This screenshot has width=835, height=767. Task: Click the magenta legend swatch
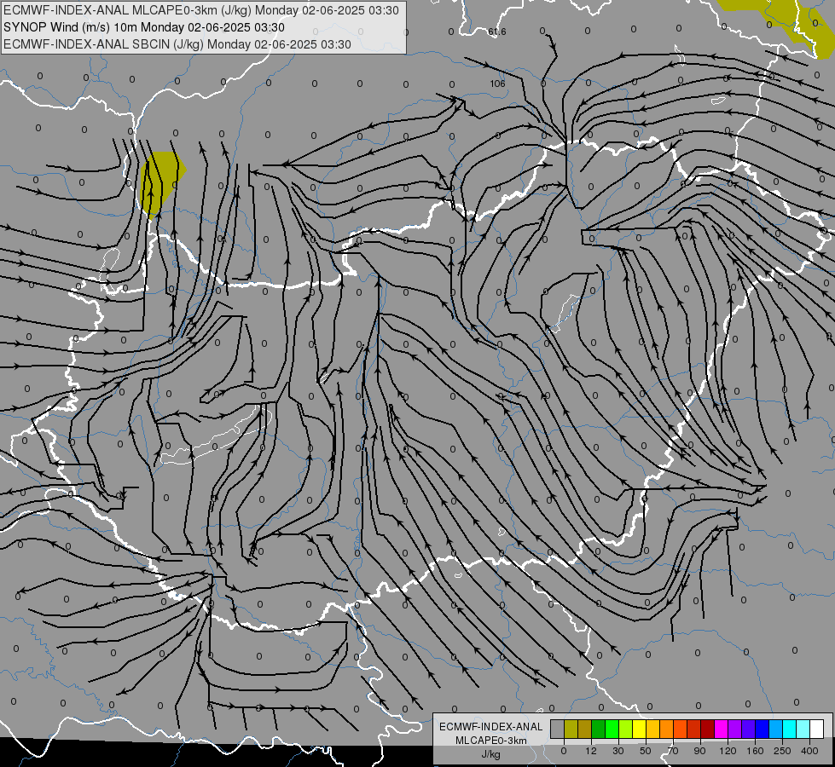[722, 729]
